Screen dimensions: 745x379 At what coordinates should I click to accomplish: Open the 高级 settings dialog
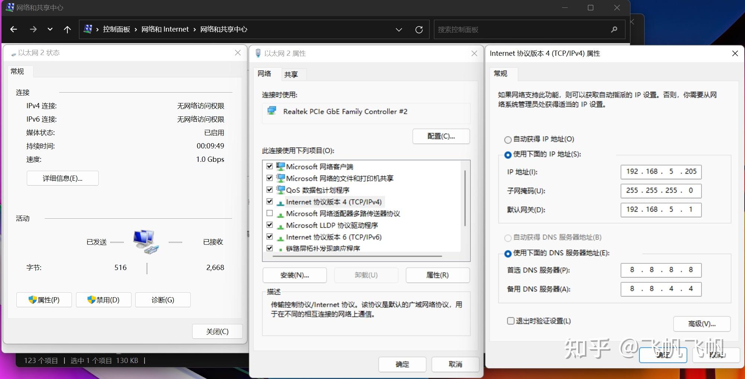701,324
